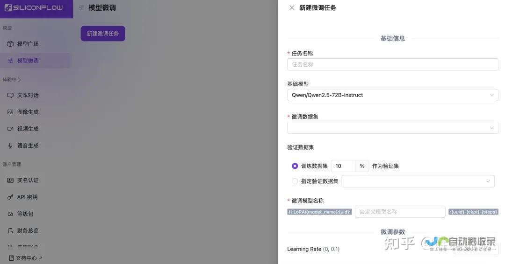The image size is (505, 264).
Task: Click the % unit addon box
Action: pos(362,166)
